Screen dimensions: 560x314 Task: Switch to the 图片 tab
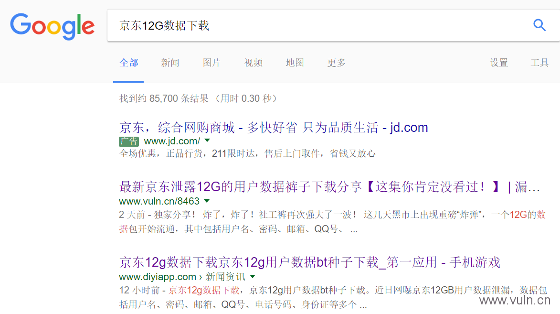pos(212,63)
